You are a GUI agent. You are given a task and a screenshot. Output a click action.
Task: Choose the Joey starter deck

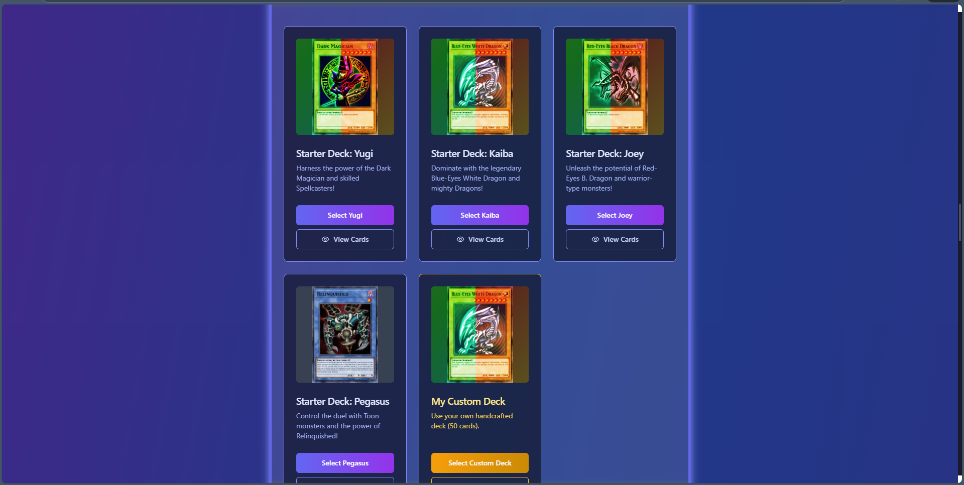tap(615, 215)
